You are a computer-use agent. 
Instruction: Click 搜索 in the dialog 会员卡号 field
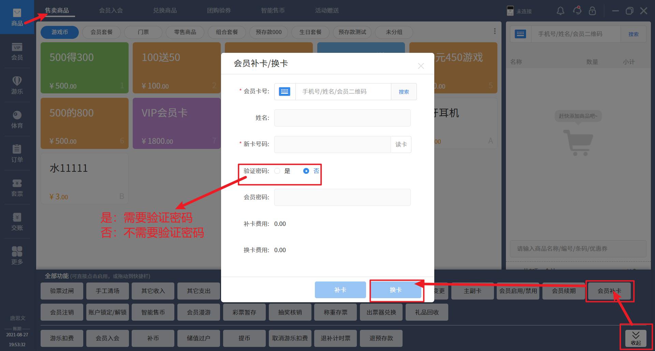(x=404, y=92)
